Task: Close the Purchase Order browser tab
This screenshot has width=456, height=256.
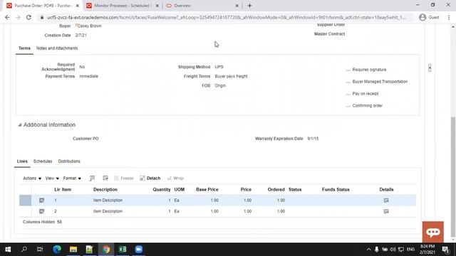Action: (78, 6)
